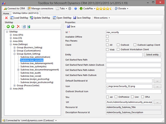This screenshot has width=166, height=124.
Task: Toggle the Available Offline checkbox
Action: (x=107, y=36)
